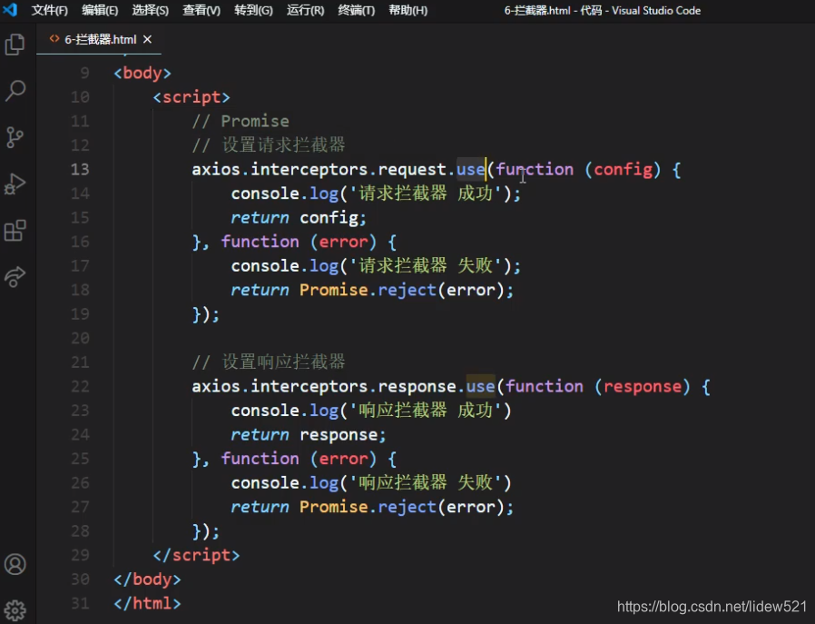Click the '// 设置请求拦截器' comment
Viewport: 815px width, 624px height.
coord(269,145)
